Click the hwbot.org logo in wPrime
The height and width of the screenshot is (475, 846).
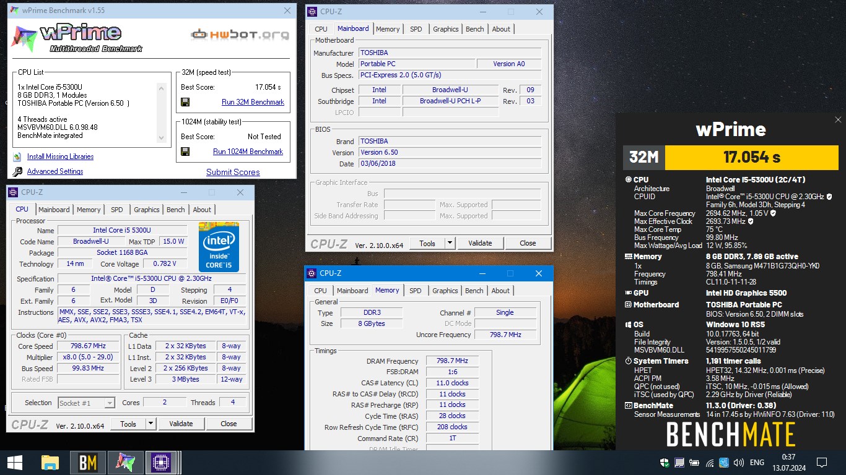click(240, 35)
